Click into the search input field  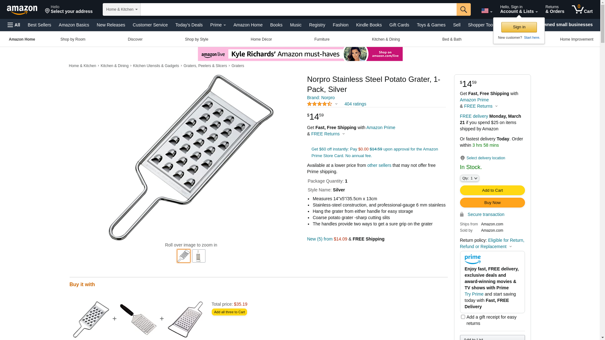pos(298,9)
